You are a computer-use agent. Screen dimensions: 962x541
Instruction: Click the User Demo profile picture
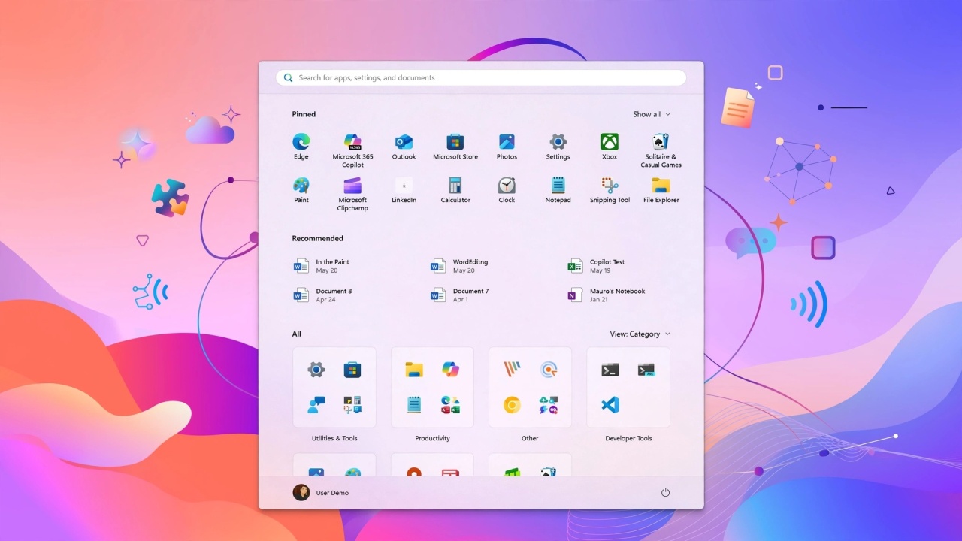pos(301,493)
